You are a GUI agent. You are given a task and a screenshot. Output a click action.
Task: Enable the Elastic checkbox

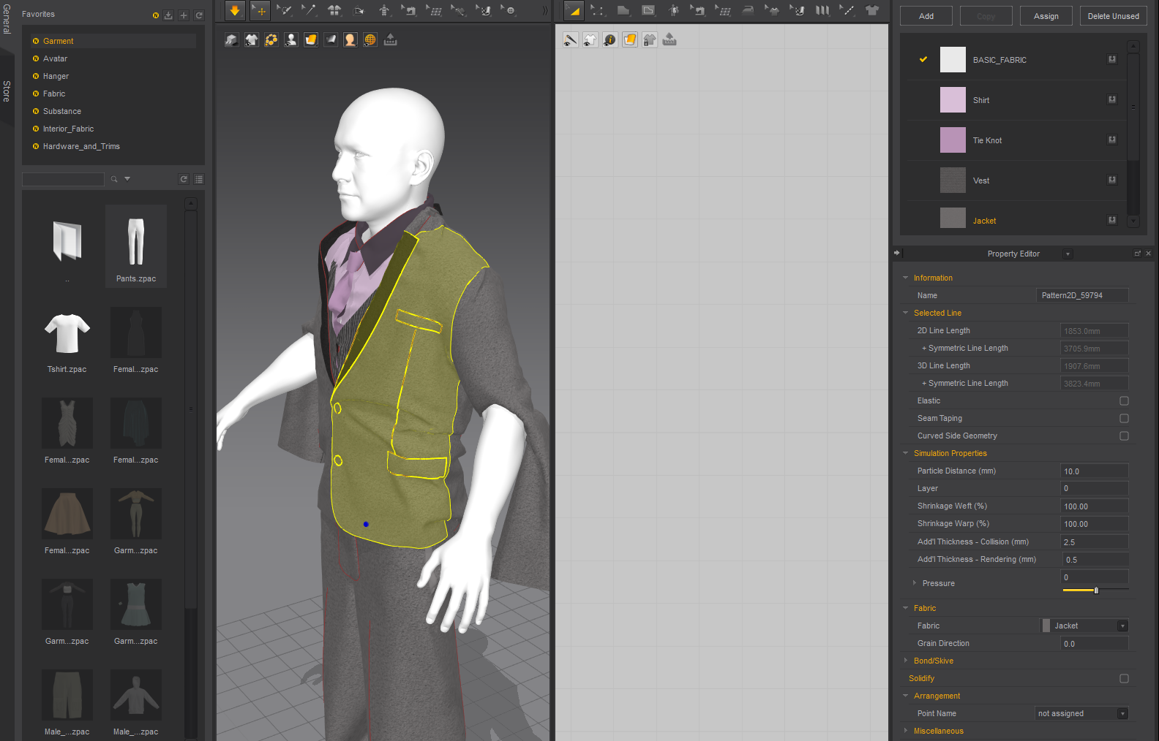(x=1124, y=401)
